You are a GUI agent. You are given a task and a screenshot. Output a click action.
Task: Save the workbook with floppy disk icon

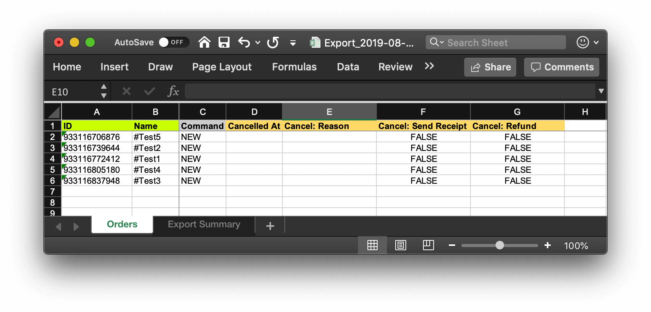pos(224,42)
